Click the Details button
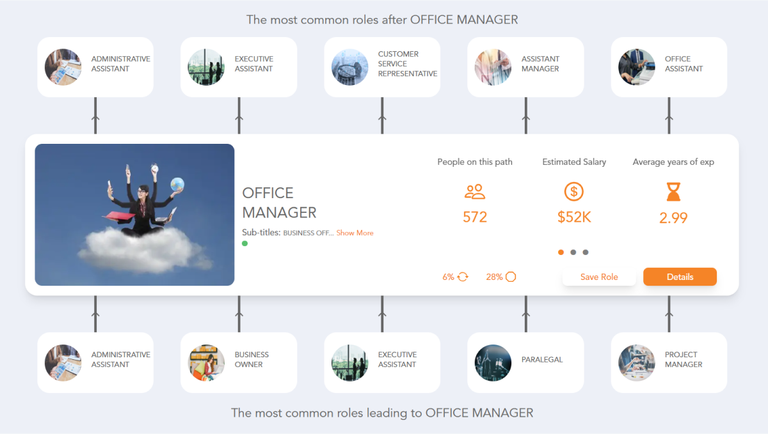This screenshot has width=768, height=434. [680, 276]
